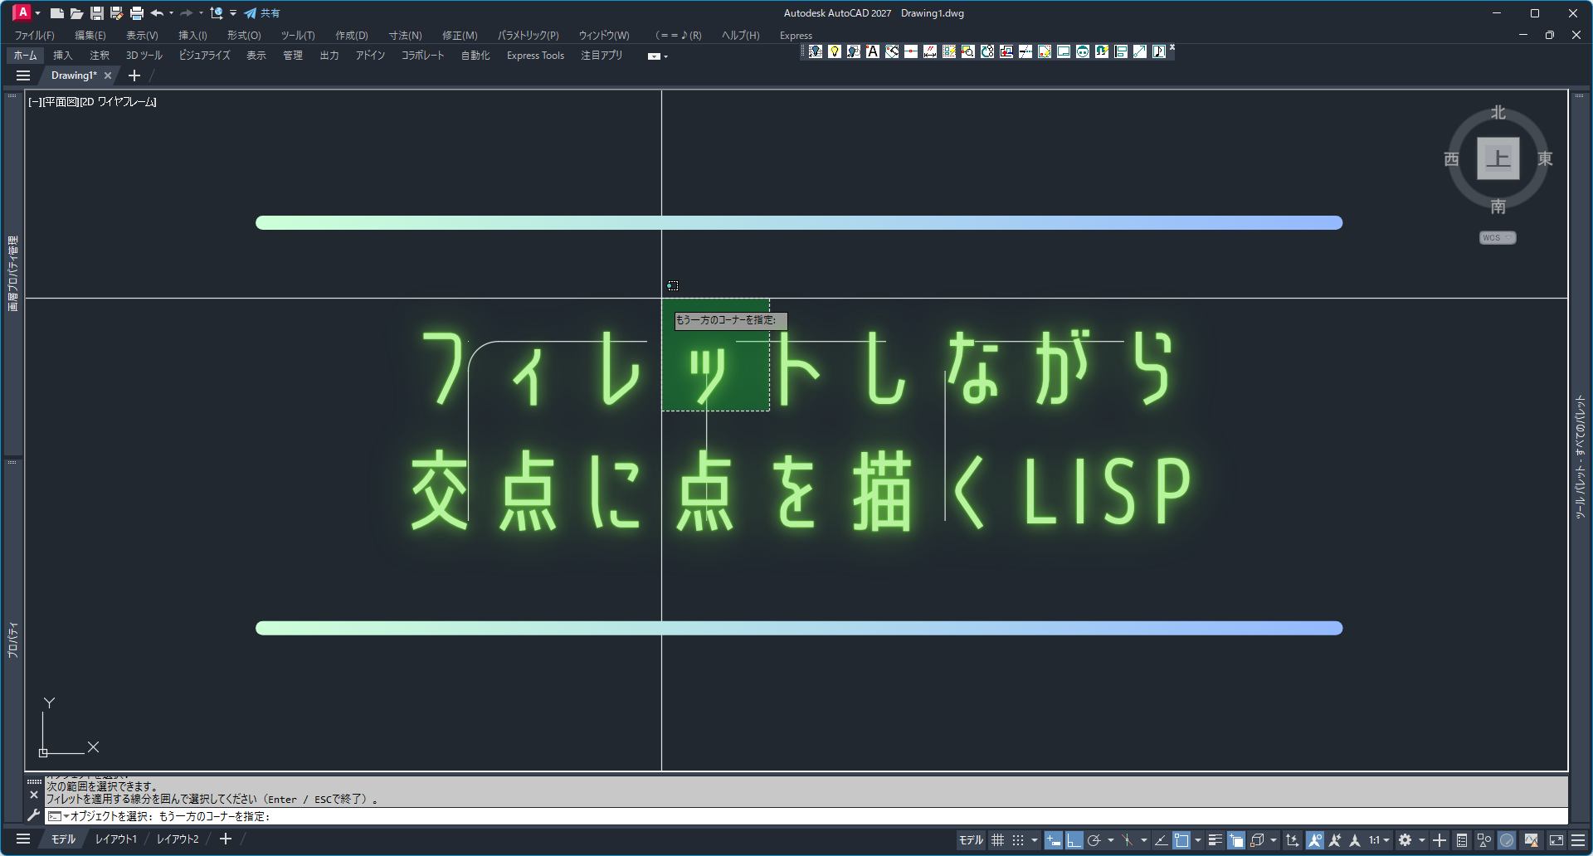
Task: Click the workspace switching gear icon
Action: point(1405,840)
